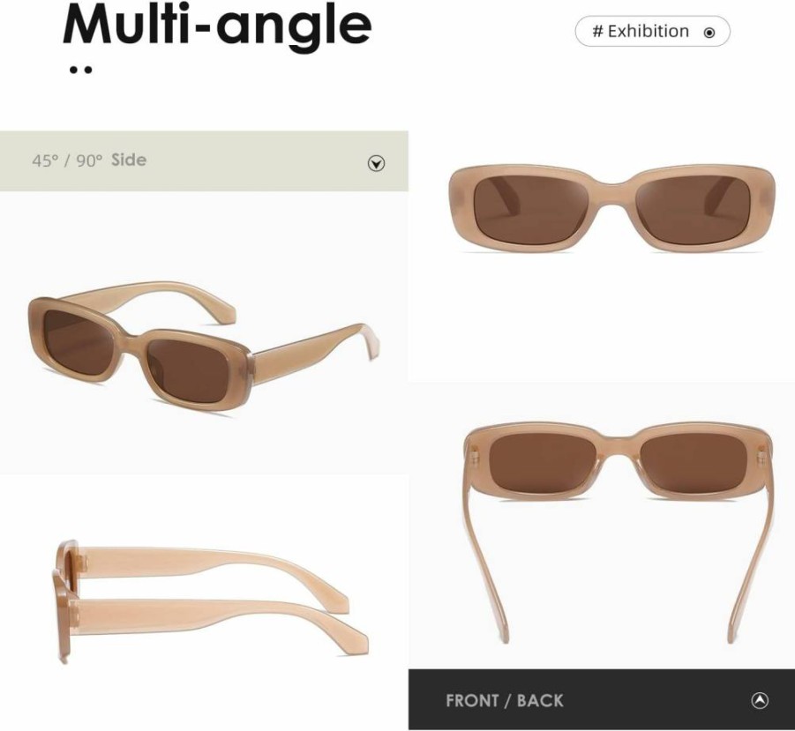
Task: Click the Multi-angle heading
Action: [x=217, y=25]
